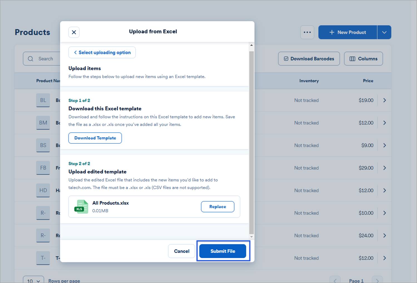Click the Columns layout icon

352,59
